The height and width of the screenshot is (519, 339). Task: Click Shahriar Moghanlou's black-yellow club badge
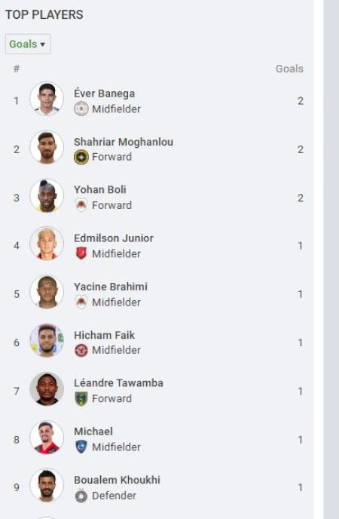(x=81, y=157)
